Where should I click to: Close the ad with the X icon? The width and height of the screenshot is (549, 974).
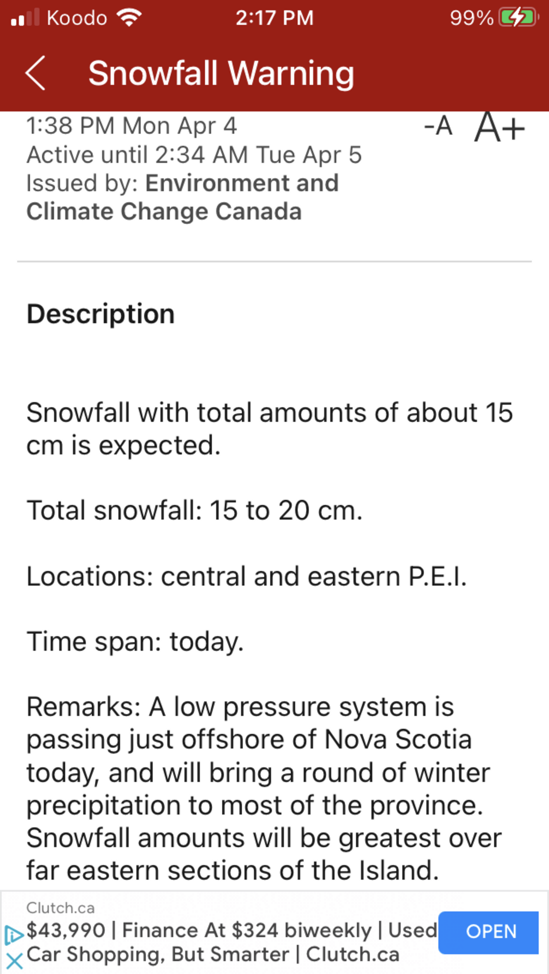click(14, 961)
